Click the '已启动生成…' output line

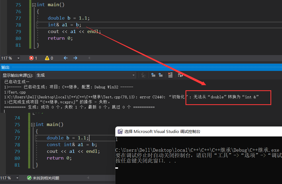17,82
